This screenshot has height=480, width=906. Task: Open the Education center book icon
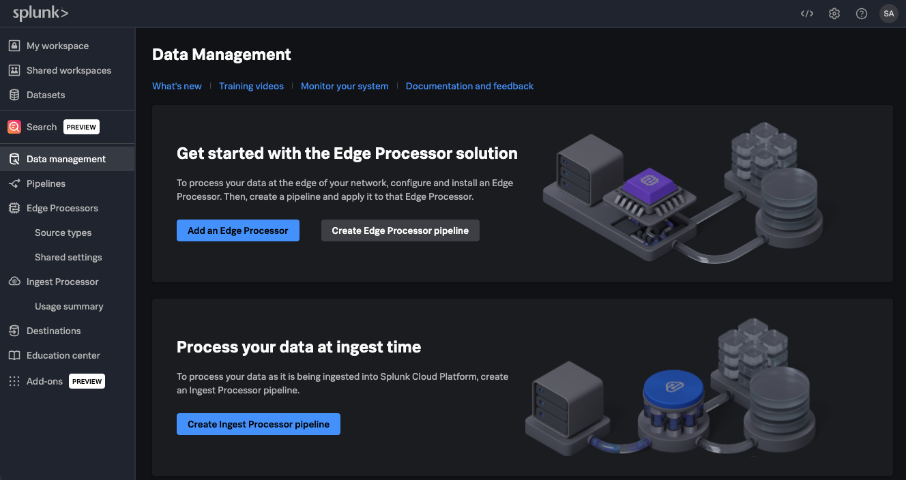click(14, 355)
